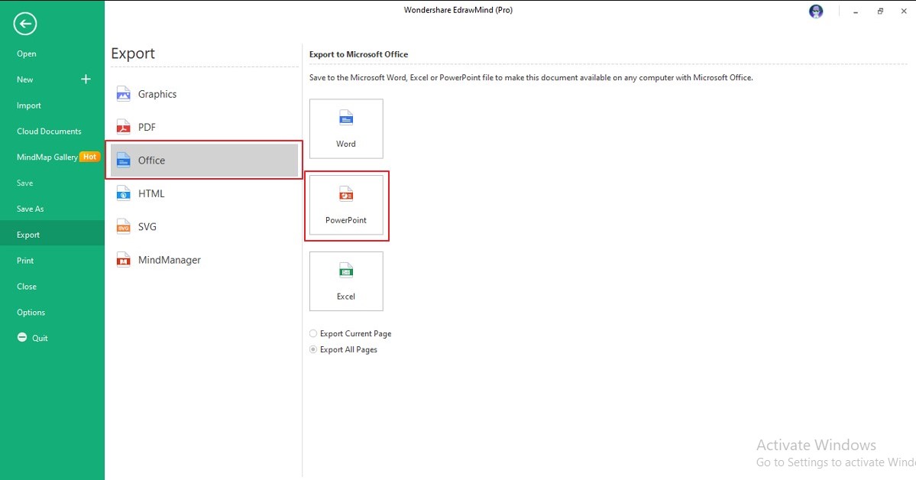Export using the Excel button label
Image resolution: width=916 pixels, height=480 pixels.
[346, 297]
